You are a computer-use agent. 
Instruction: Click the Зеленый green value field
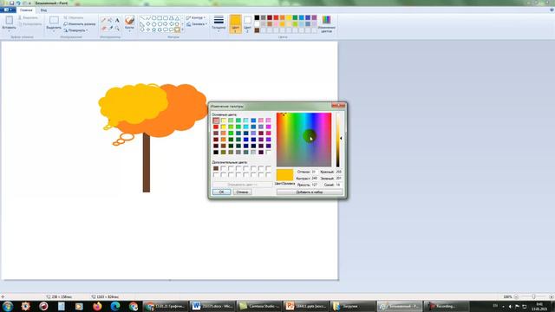[x=339, y=179]
